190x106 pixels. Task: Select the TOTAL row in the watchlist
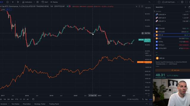pyautogui.click(x=172, y=42)
